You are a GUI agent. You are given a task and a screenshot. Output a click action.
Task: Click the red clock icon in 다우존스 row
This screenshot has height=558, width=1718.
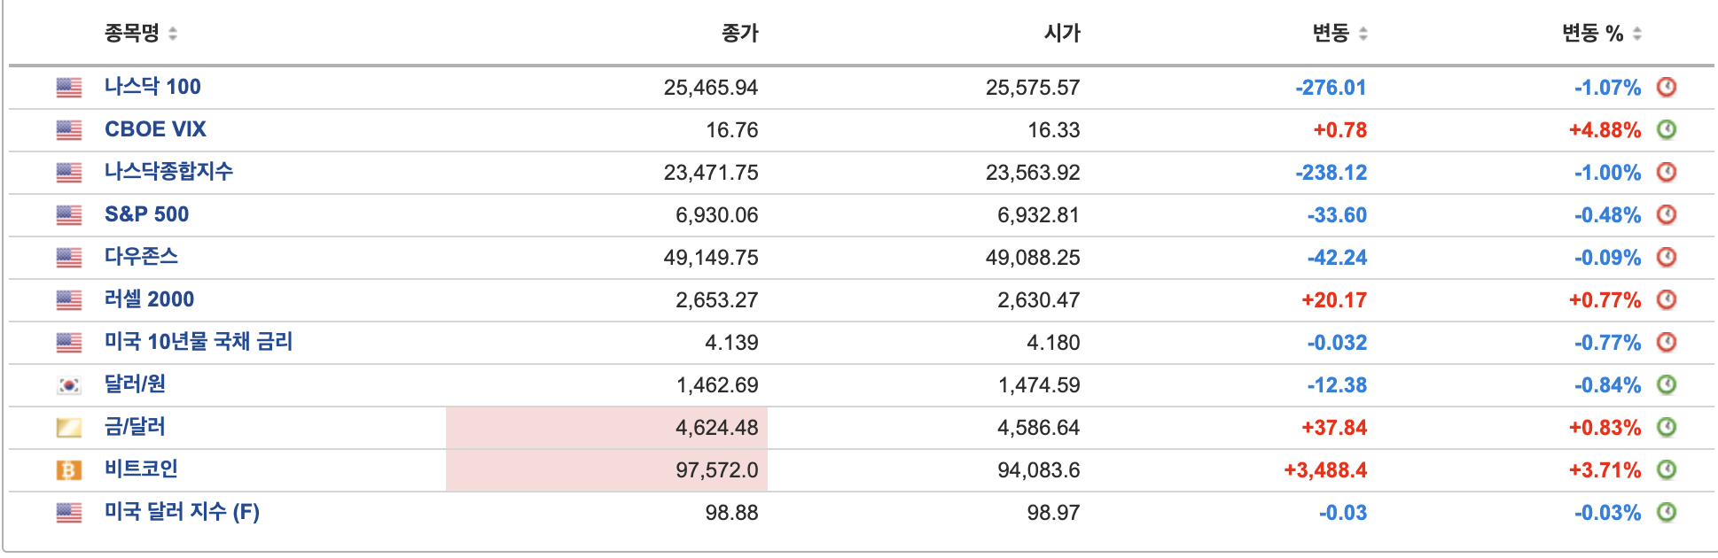(1667, 257)
